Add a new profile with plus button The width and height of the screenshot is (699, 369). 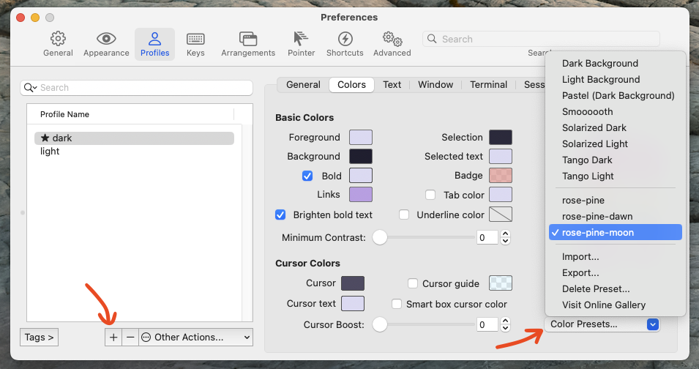(113, 337)
